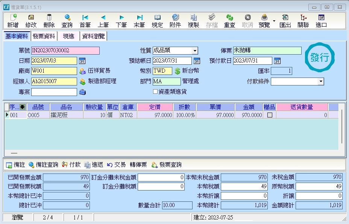This screenshot has width=349, height=224.
Task: Click the vendor lookup icon beside W001
Action: (83, 71)
